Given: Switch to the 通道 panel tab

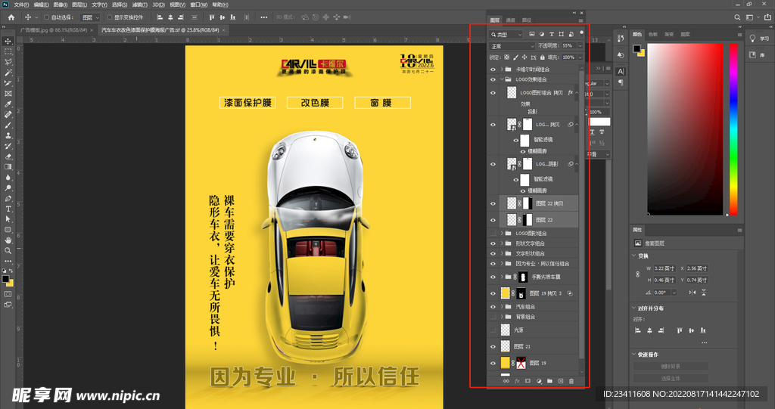Looking at the screenshot, I should (x=511, y=20).
